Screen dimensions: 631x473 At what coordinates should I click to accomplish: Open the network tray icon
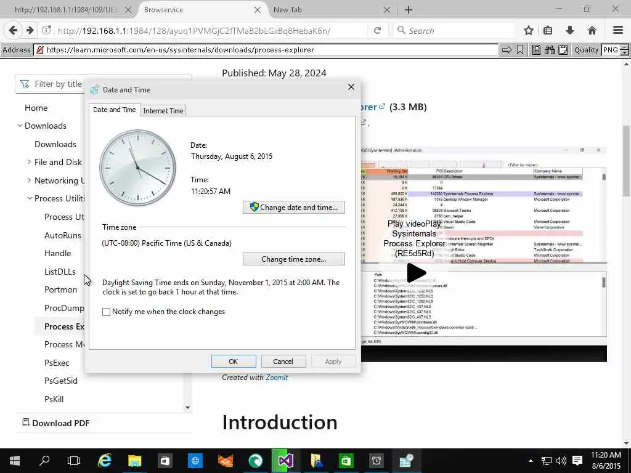click(546, 461)
